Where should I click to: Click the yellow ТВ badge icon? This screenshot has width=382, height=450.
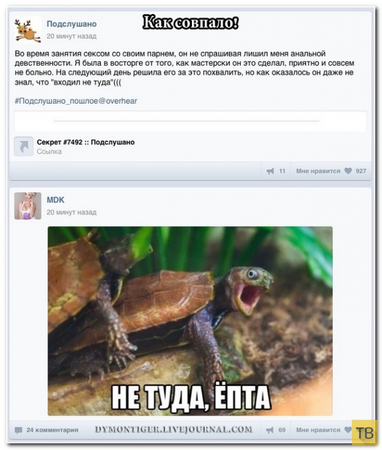tap(365, 433)
